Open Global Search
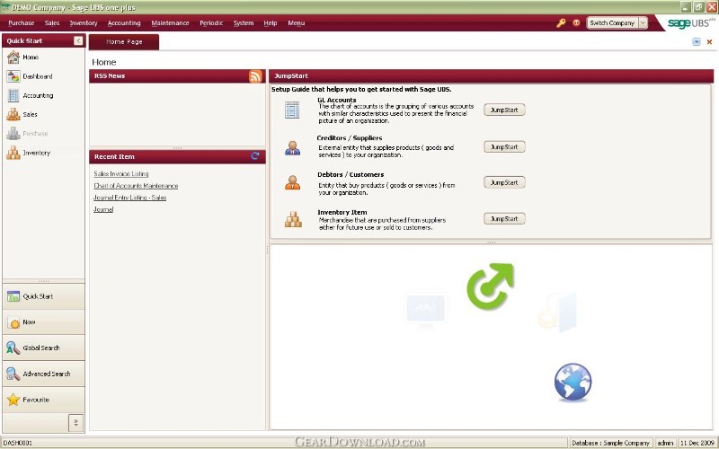Viewport: 719px width, 449px height. pyautogui.click(x=43, y=348)
